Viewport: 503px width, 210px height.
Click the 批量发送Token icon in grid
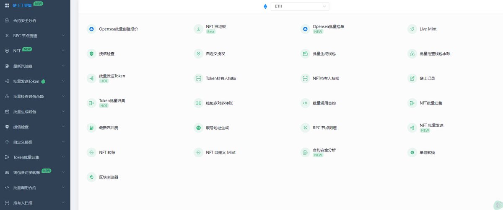click(91, 79)
